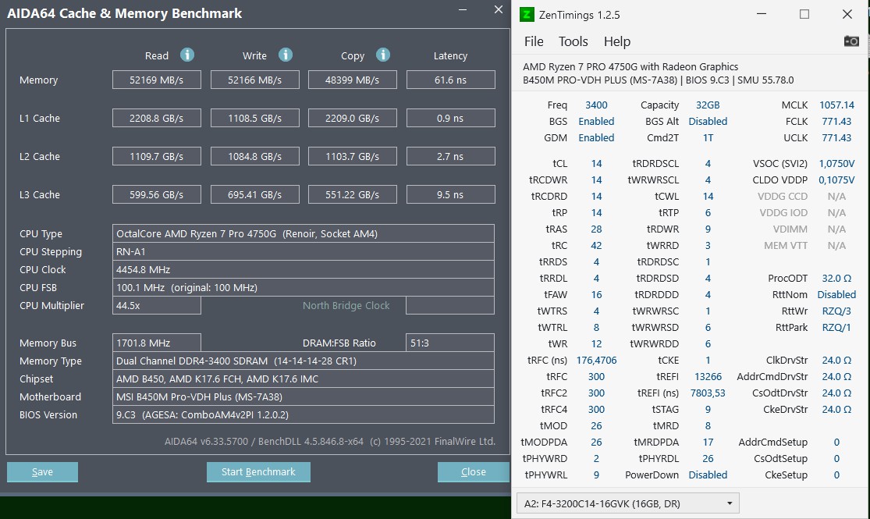Click the CPU Stepping RN-A1 field
The image size is (870, 519).
point(303,251)
